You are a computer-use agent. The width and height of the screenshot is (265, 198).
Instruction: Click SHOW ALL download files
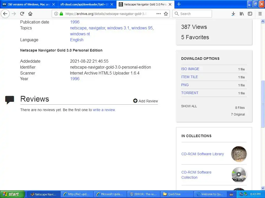pos(189,106)
